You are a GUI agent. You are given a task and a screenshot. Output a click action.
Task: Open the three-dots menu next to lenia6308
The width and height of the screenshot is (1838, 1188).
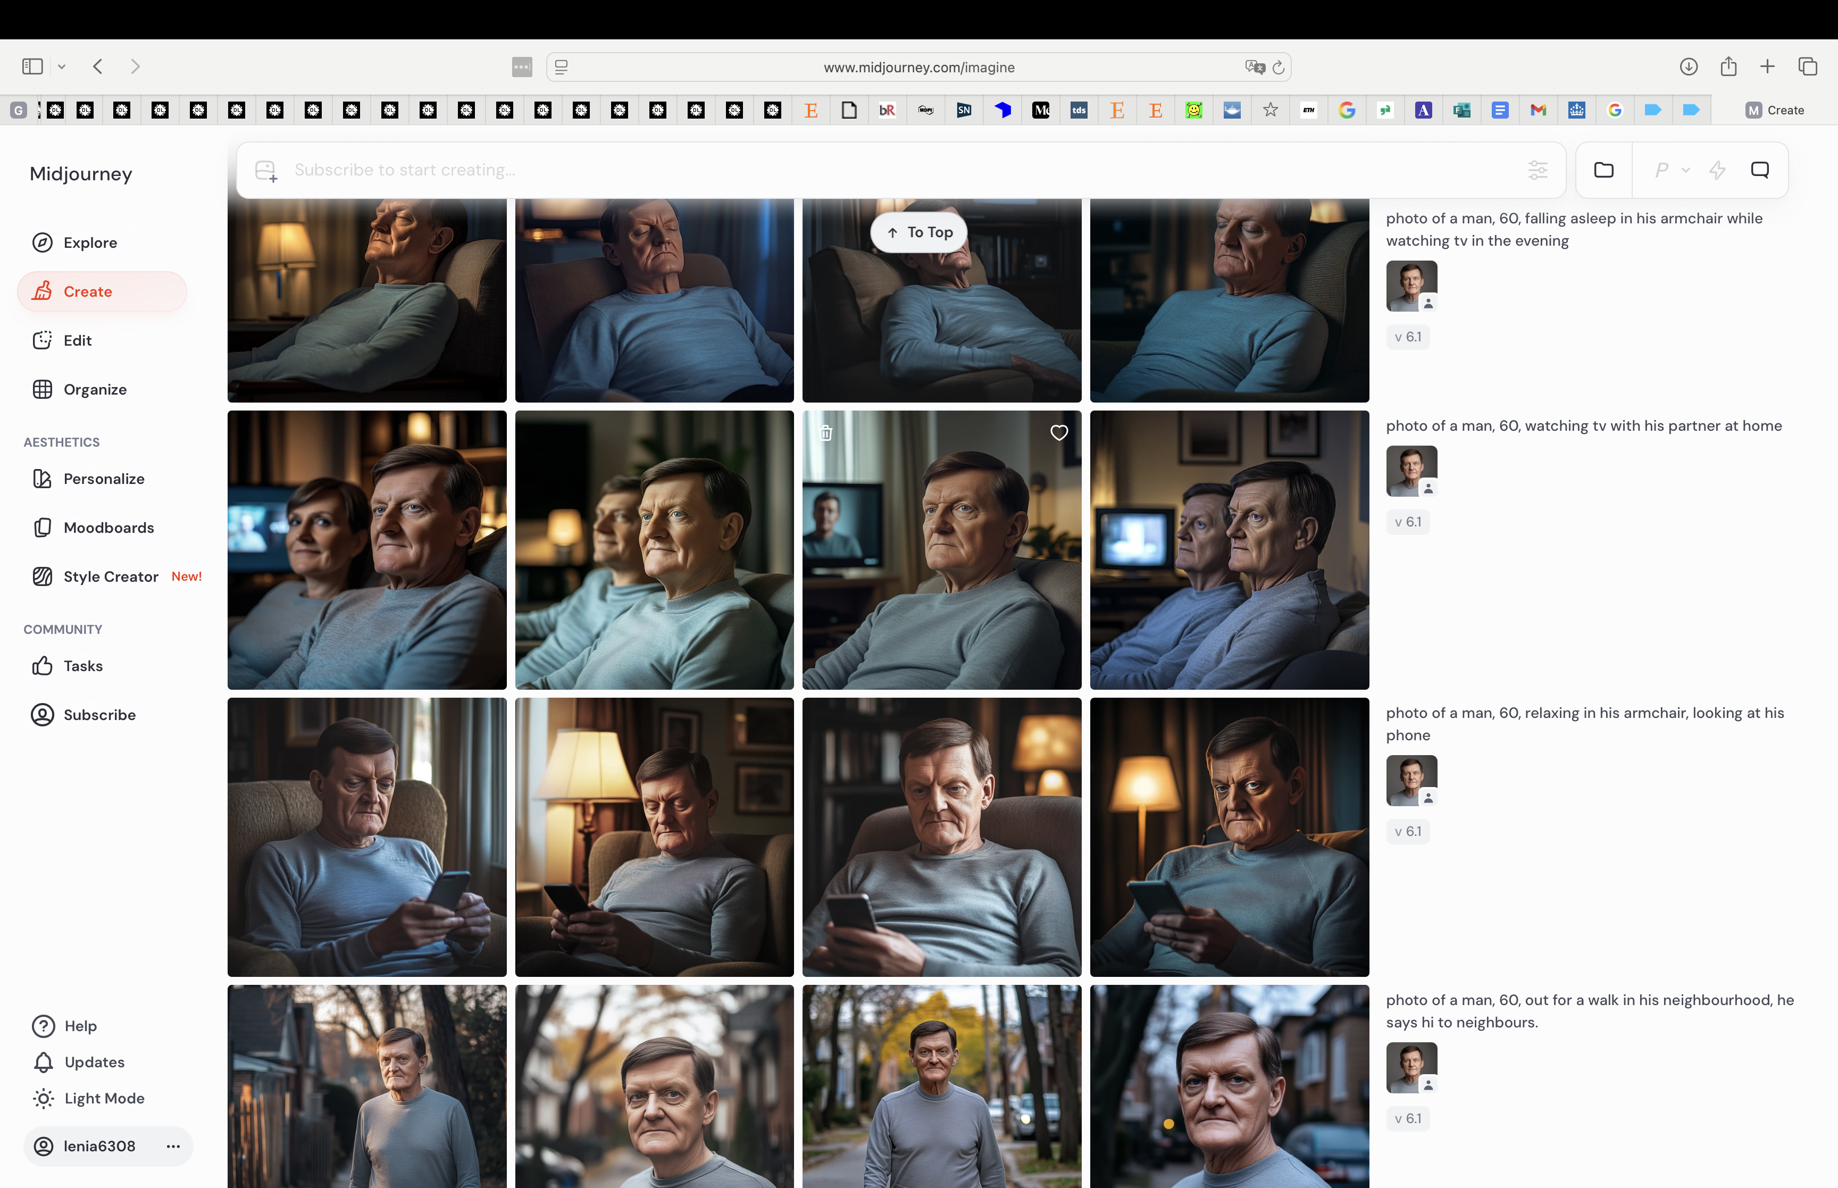173,1147
